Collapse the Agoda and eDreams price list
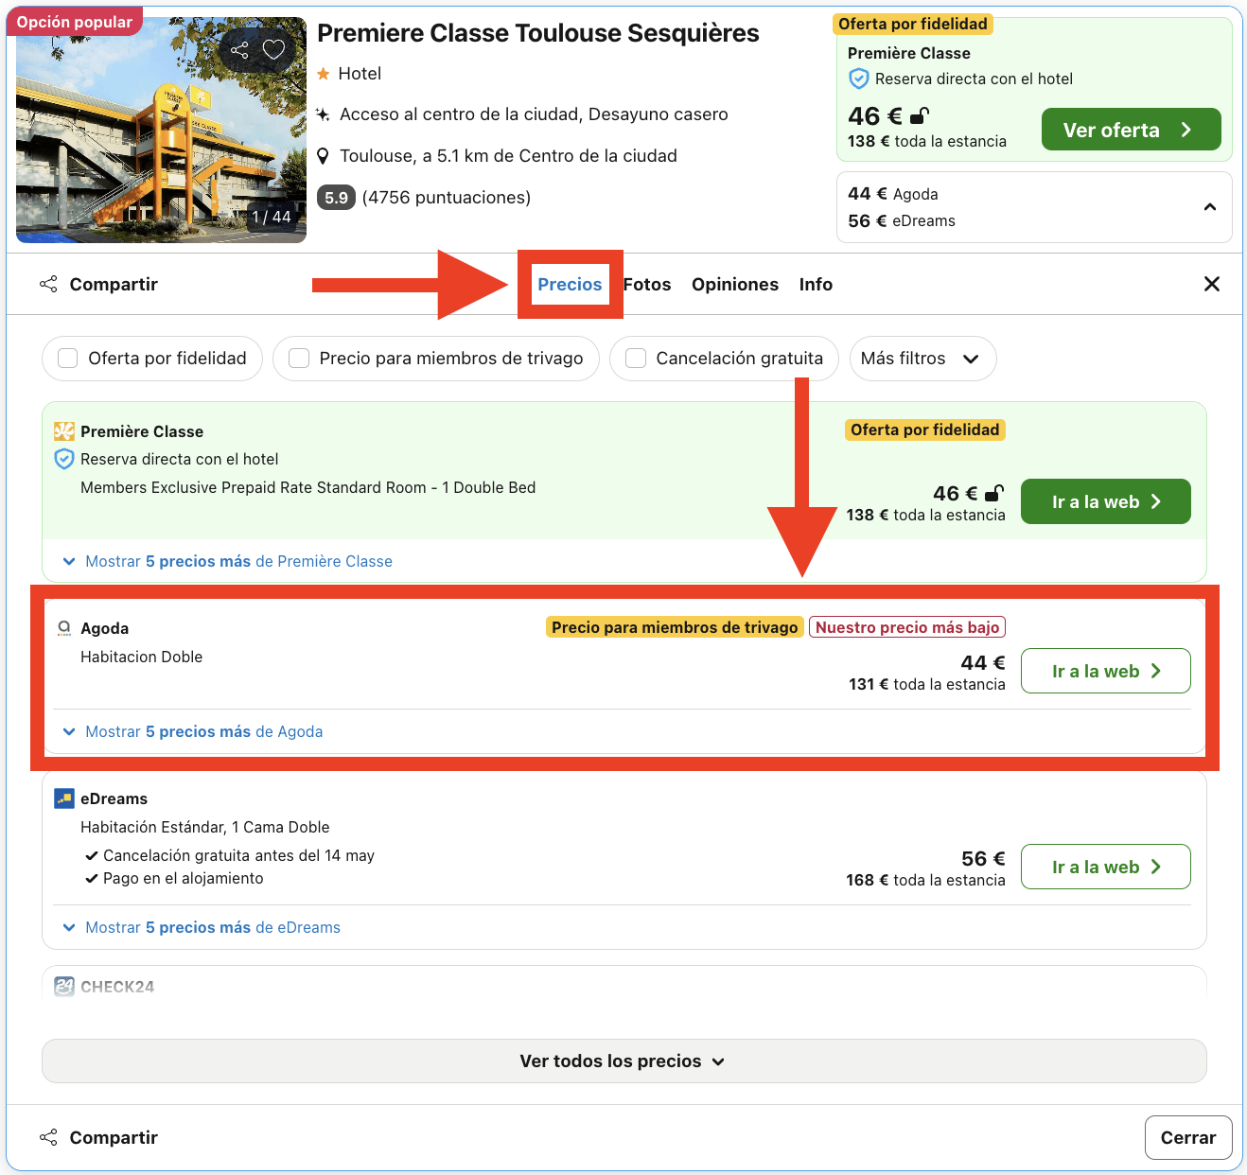Viewport: 1247px width, 1175px height. pyautogui.click(x=1209, y=206)
